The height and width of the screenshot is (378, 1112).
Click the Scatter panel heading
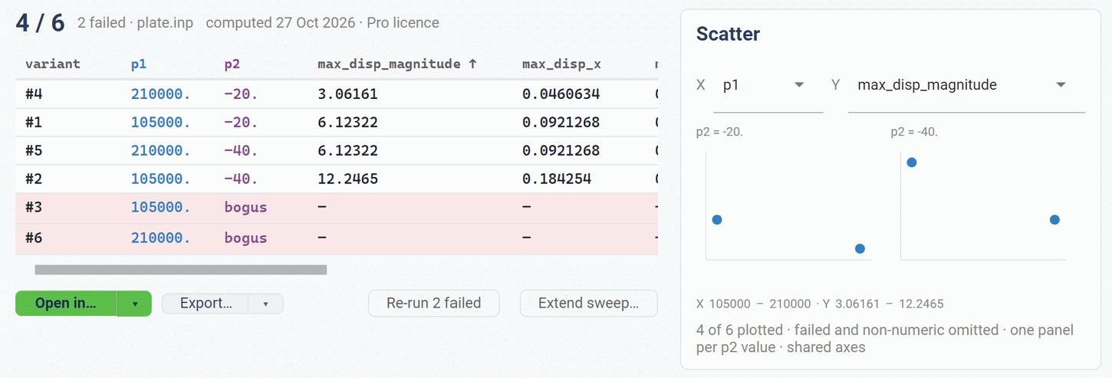pyautogui.click(x=728, y=34)
